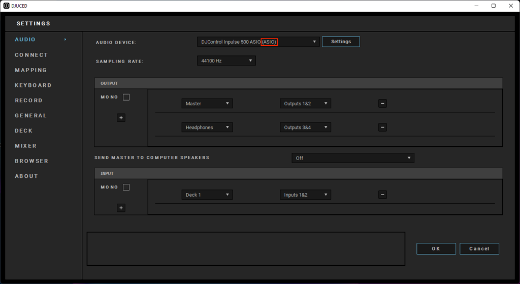Switch to the MAPPING settings tab
The width and height of the screenshot is (520, 284).
tap(31, 70)
